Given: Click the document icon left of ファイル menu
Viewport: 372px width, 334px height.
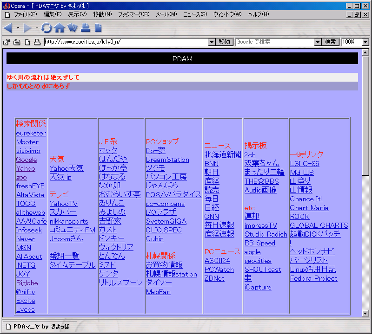Looking at the screenshot, I should pos(7,15).
